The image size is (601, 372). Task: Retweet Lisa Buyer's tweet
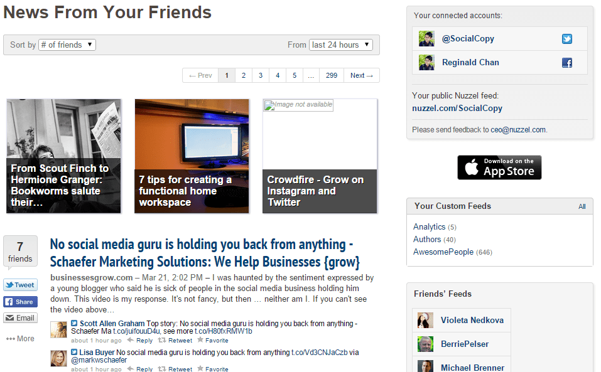pos(175,369)
